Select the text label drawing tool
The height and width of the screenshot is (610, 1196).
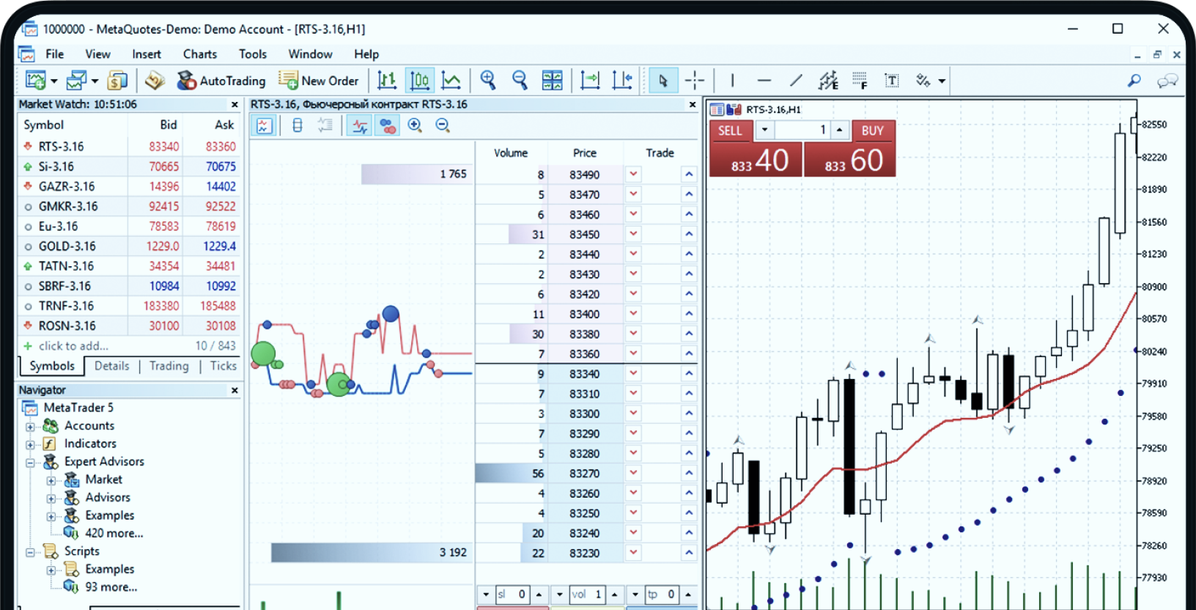(891, 81)
